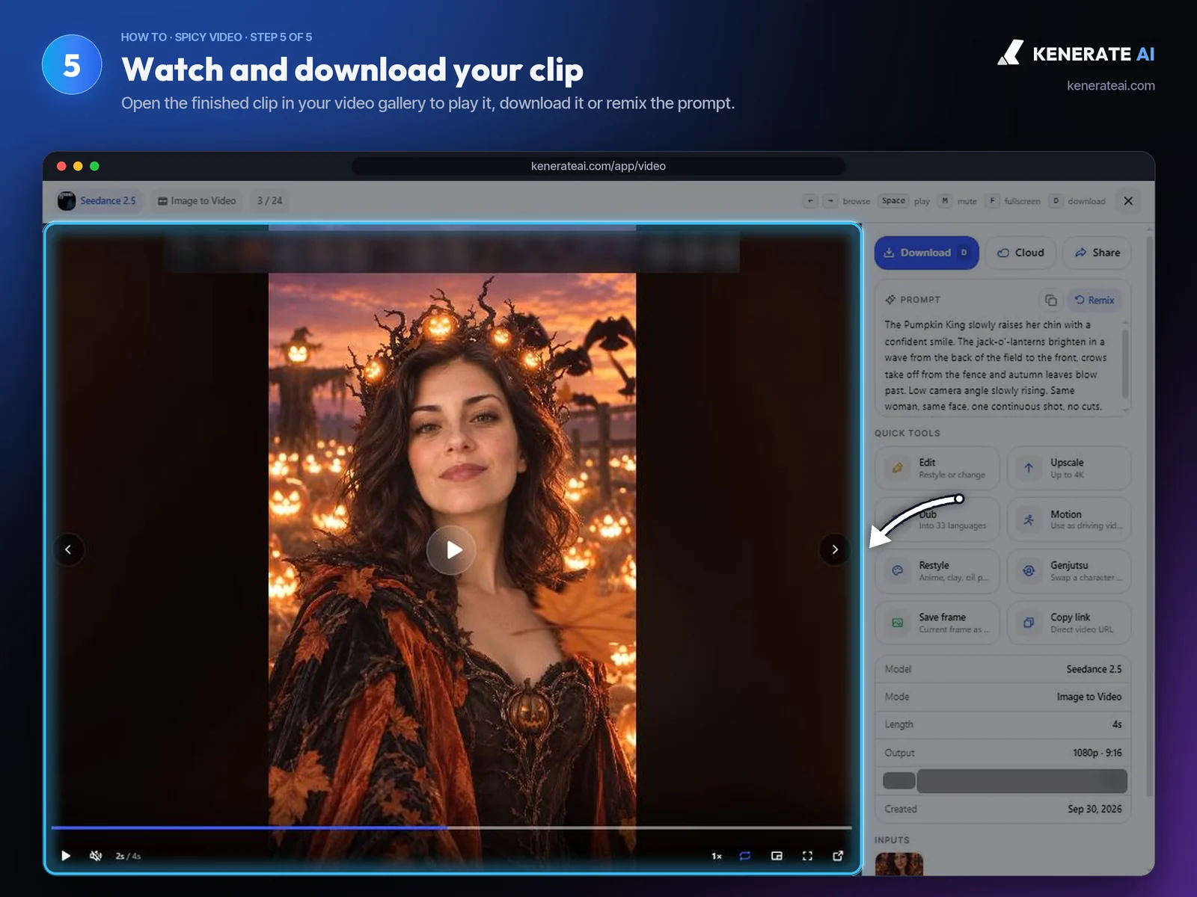Click the Restyle palette icon
Viewport: 1197px width, 897px height.
point(897,571)
